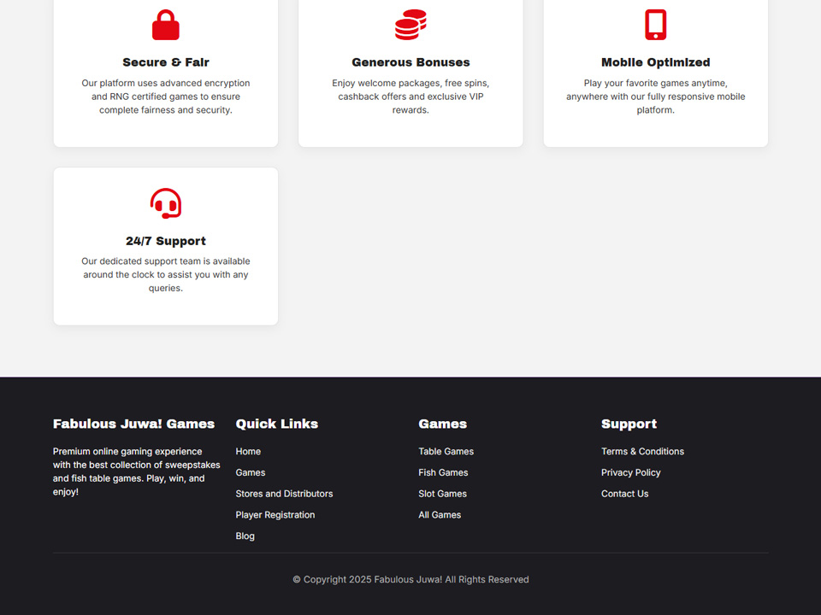Click the Mobile Optimized card title
The width and height of the screenshot is (821, 615).
655,62
